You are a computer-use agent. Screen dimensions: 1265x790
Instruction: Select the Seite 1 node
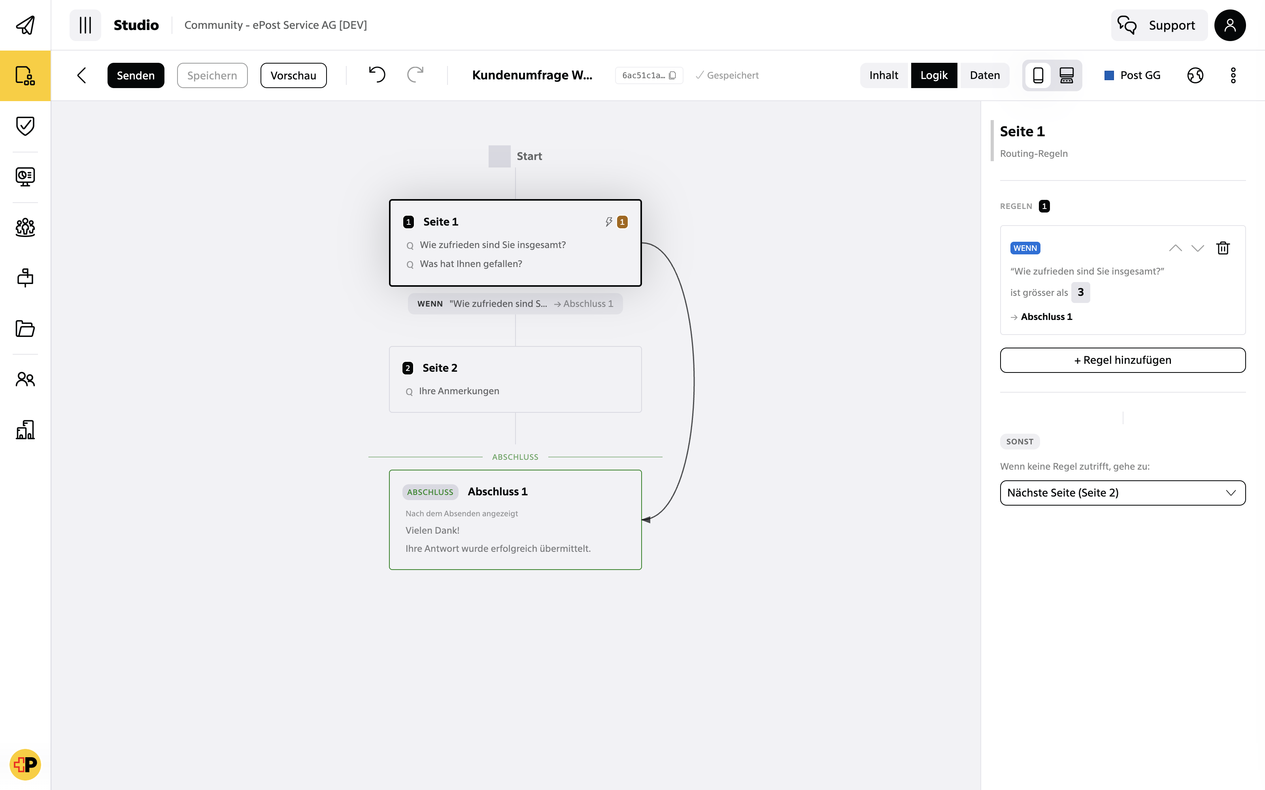pyautogui.click(x=515, y=243)
